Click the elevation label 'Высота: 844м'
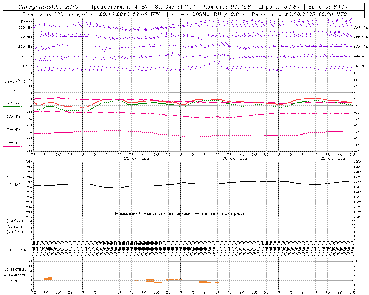369x295 pixels. pyautogui.click(x=328, y=7)
